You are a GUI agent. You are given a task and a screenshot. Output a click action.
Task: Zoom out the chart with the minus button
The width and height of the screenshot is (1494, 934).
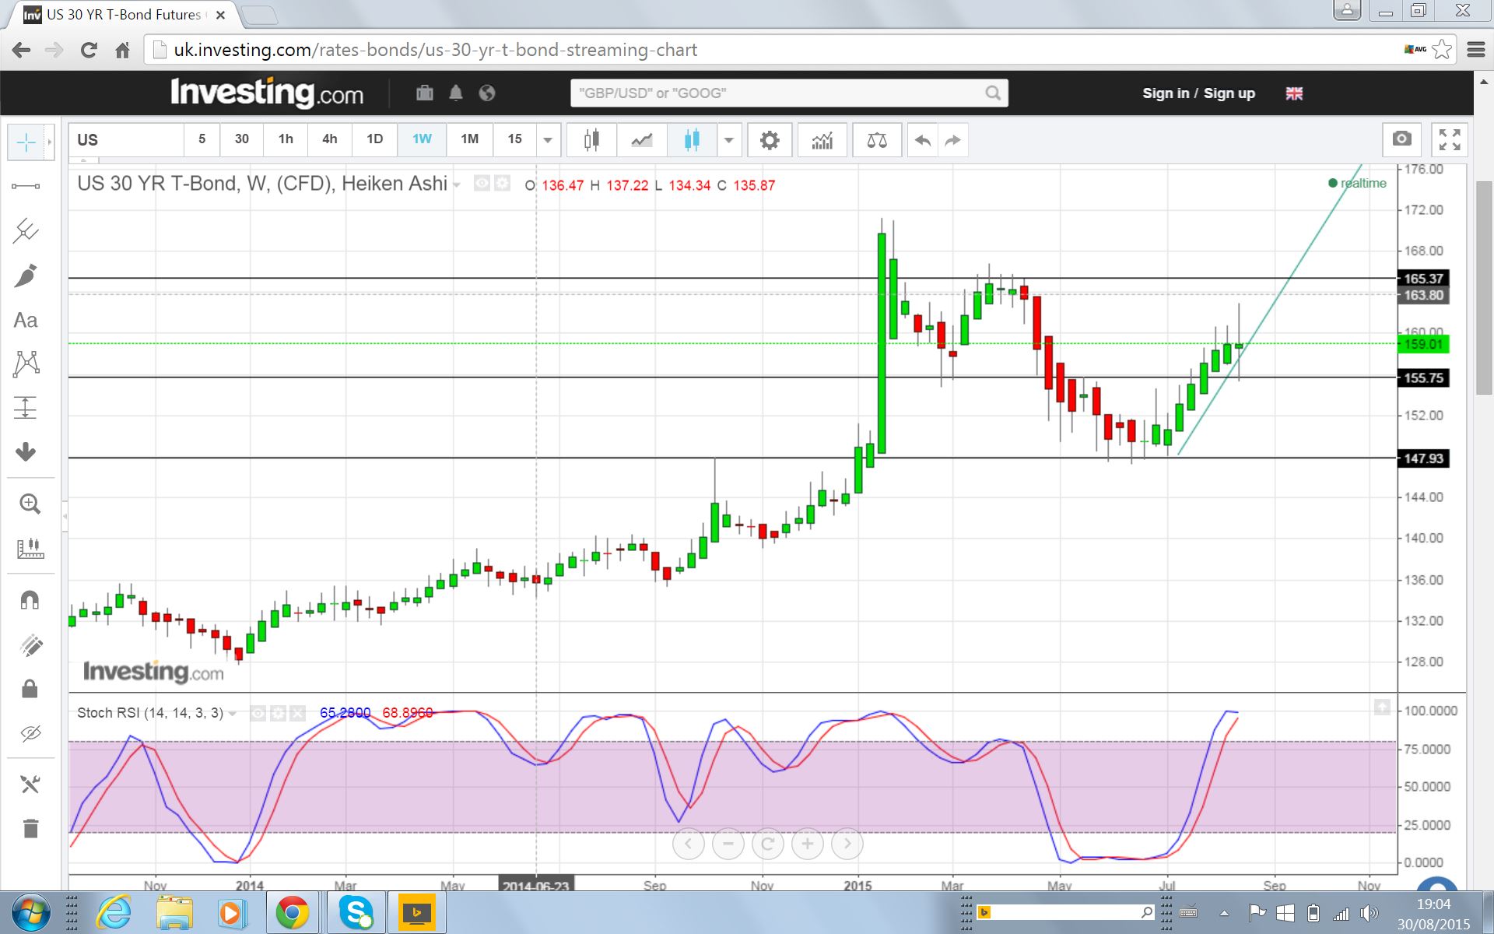click(x=728, y=844)
